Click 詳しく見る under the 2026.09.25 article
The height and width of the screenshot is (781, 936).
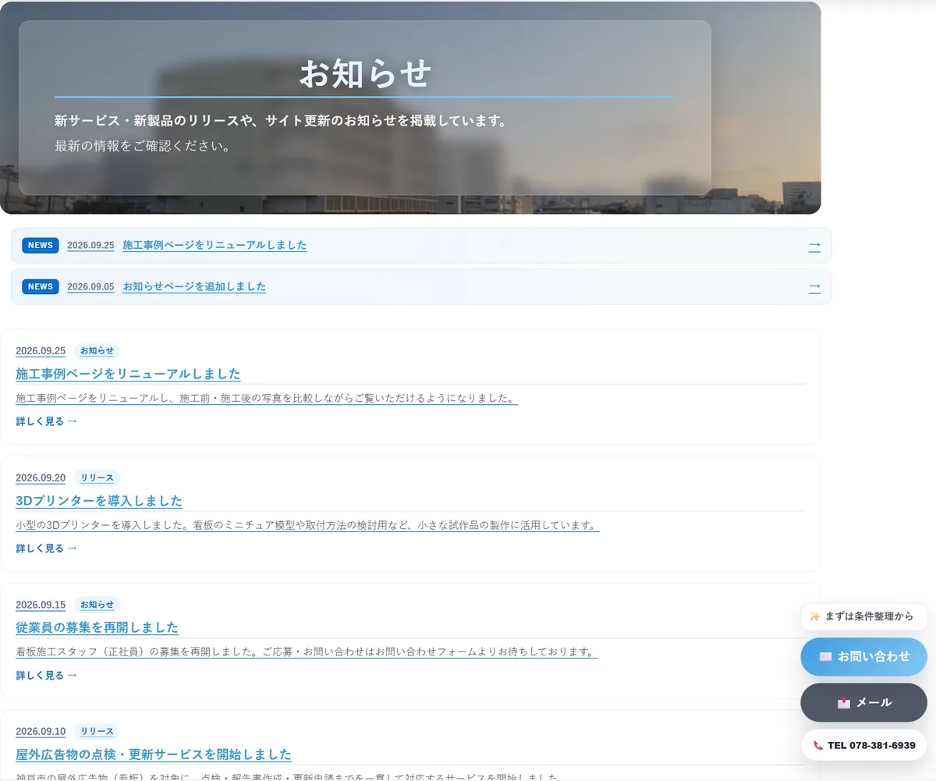(x=47, y=421)
